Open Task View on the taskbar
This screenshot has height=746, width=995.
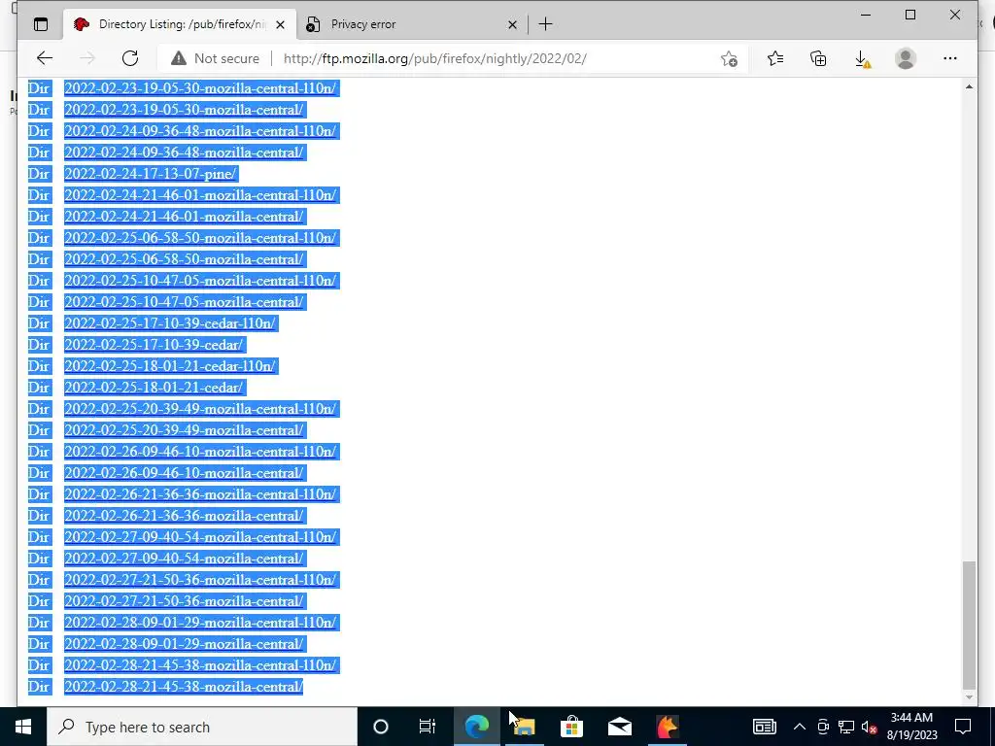click(428, 727)
